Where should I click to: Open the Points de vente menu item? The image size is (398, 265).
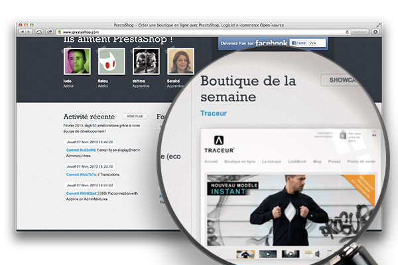(x=361, y=162)
